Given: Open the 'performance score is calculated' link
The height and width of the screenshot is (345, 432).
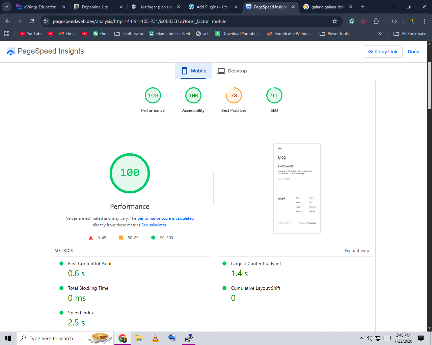Looking at the screenshot, I should [x=165, y=218].
